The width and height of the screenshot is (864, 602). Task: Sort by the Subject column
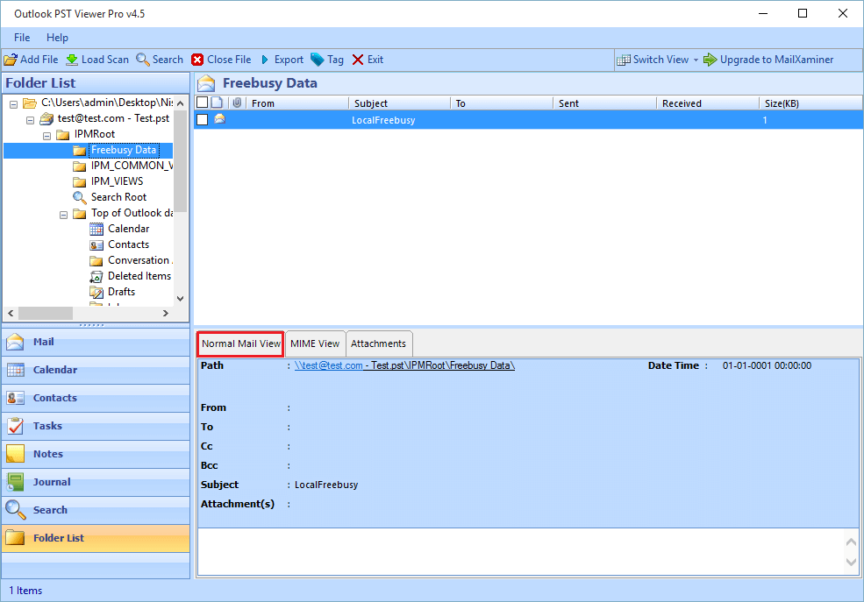click(400, 103)
